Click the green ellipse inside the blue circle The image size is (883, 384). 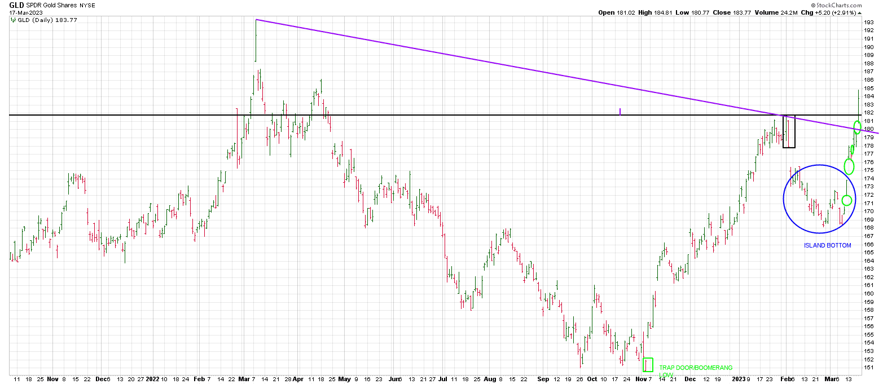coord(846,200)
